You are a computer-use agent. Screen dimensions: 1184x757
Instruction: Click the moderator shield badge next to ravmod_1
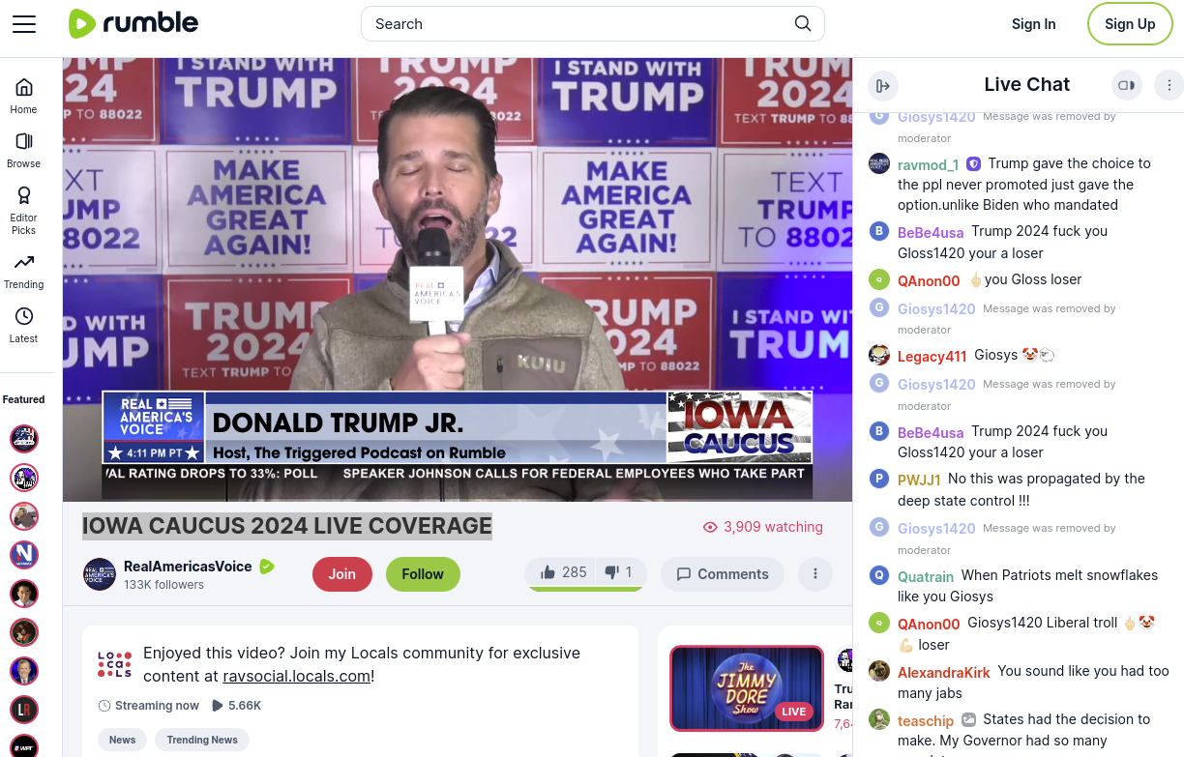pos(974,164)
